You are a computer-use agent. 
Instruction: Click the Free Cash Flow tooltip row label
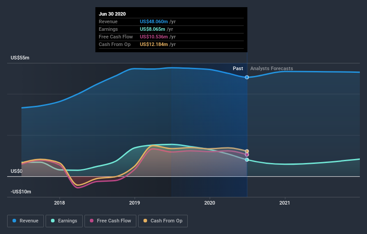pos(116,37)
